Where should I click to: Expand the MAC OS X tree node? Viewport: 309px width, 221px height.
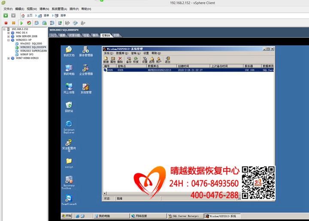tap(9, 33)
